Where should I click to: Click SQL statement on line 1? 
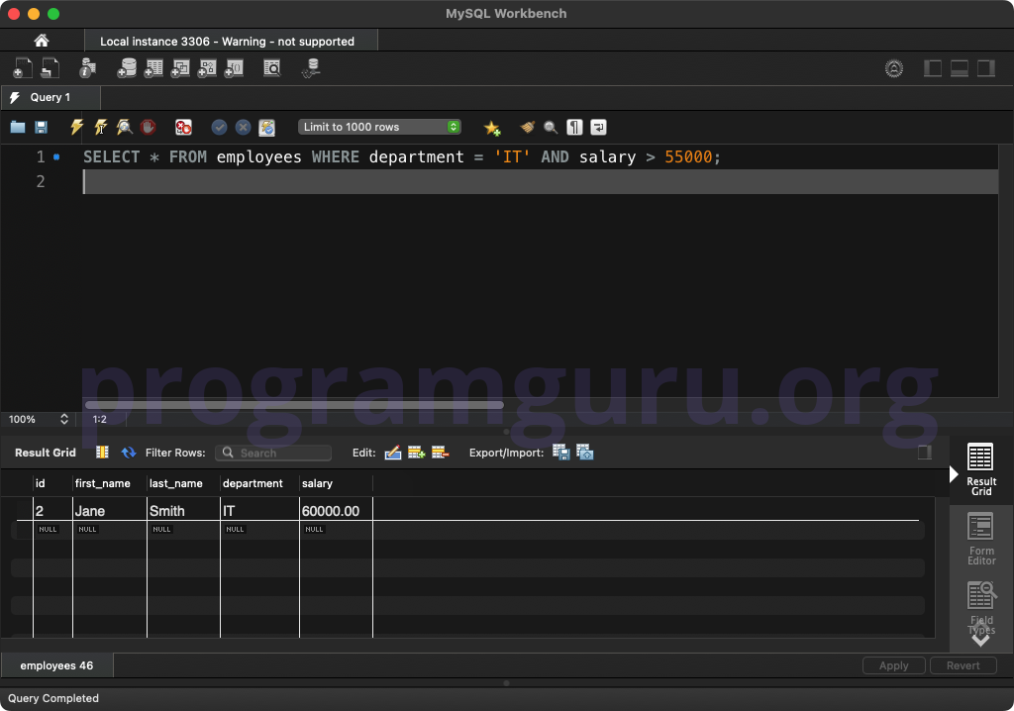coord(402,157)
